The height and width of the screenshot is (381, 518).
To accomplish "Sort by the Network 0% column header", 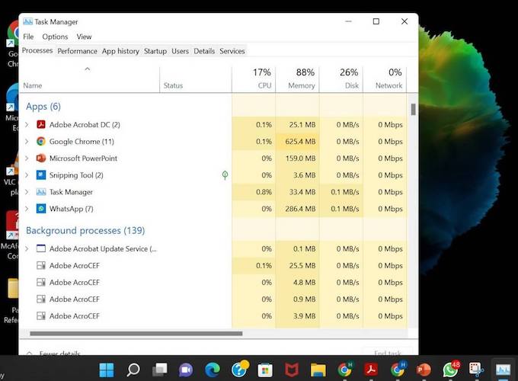I will [385, 79].
